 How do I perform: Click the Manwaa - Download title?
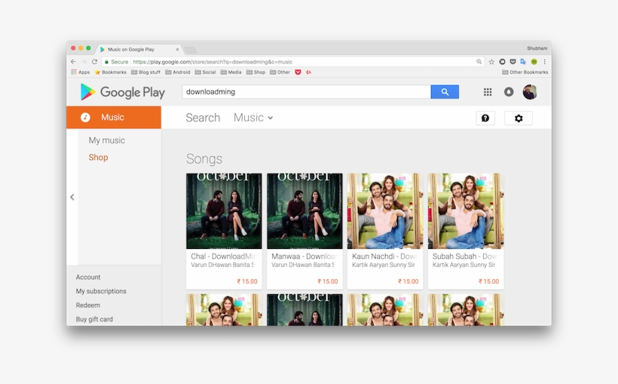pyautogui.click(x=304, y=257)
